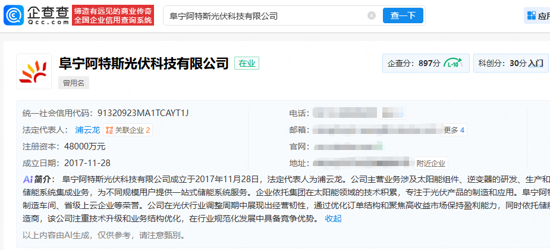Click the Ai 简介 label icon
This screenshot has width=550, height=250.
(27, 179)
